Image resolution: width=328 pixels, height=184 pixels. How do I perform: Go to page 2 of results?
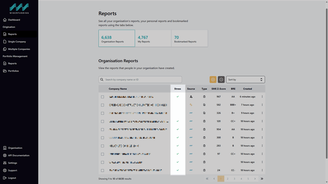pos(228,179)
